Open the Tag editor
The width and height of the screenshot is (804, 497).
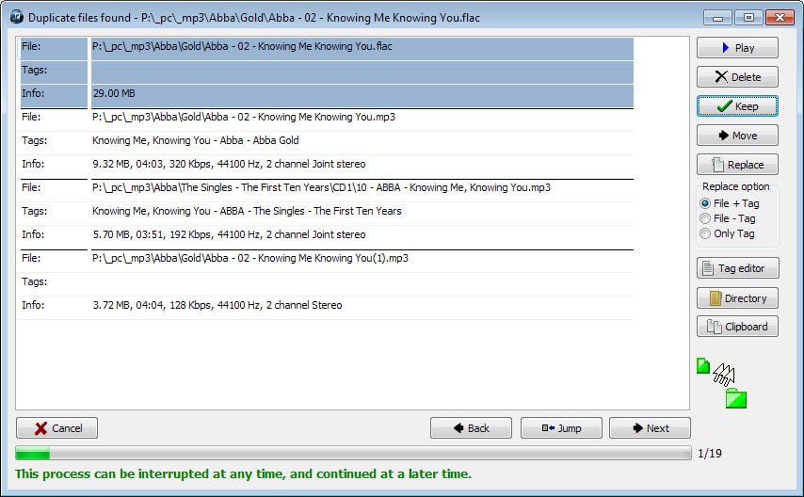coord(737,268)
